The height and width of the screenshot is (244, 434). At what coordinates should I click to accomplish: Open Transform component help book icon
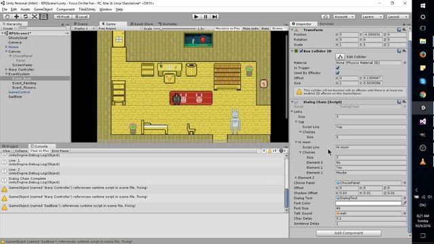click(x=399, y=30)
